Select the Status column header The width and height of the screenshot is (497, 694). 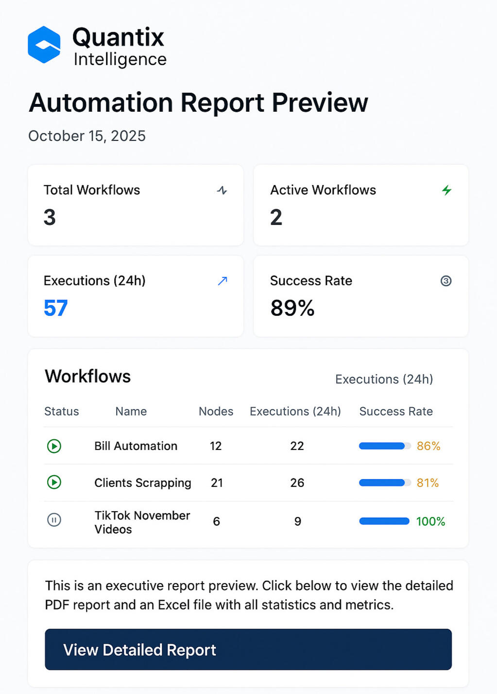[61, 411]
